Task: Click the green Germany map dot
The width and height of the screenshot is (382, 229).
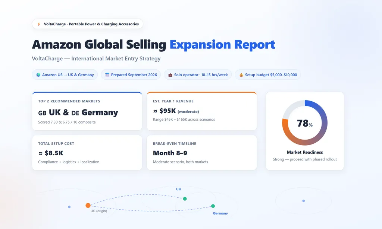Action: tap(213, 206)
